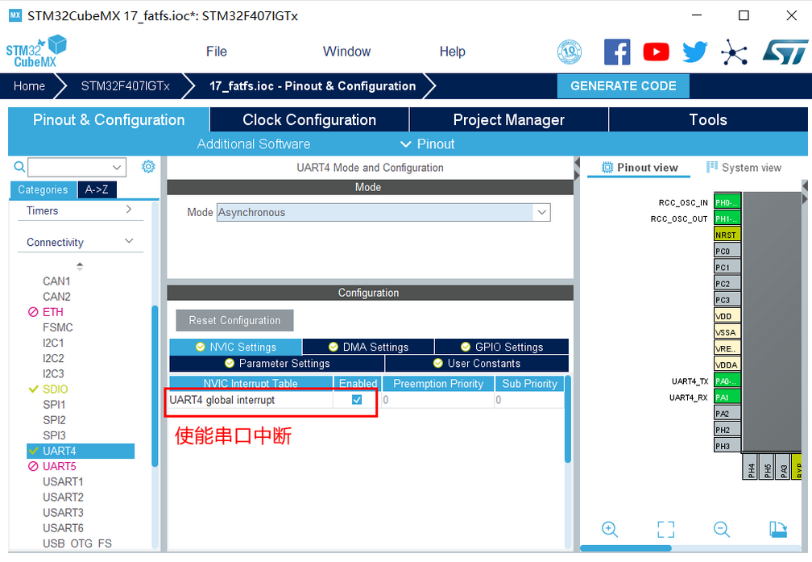Zoom out of the pinout view

click(722, 529)
